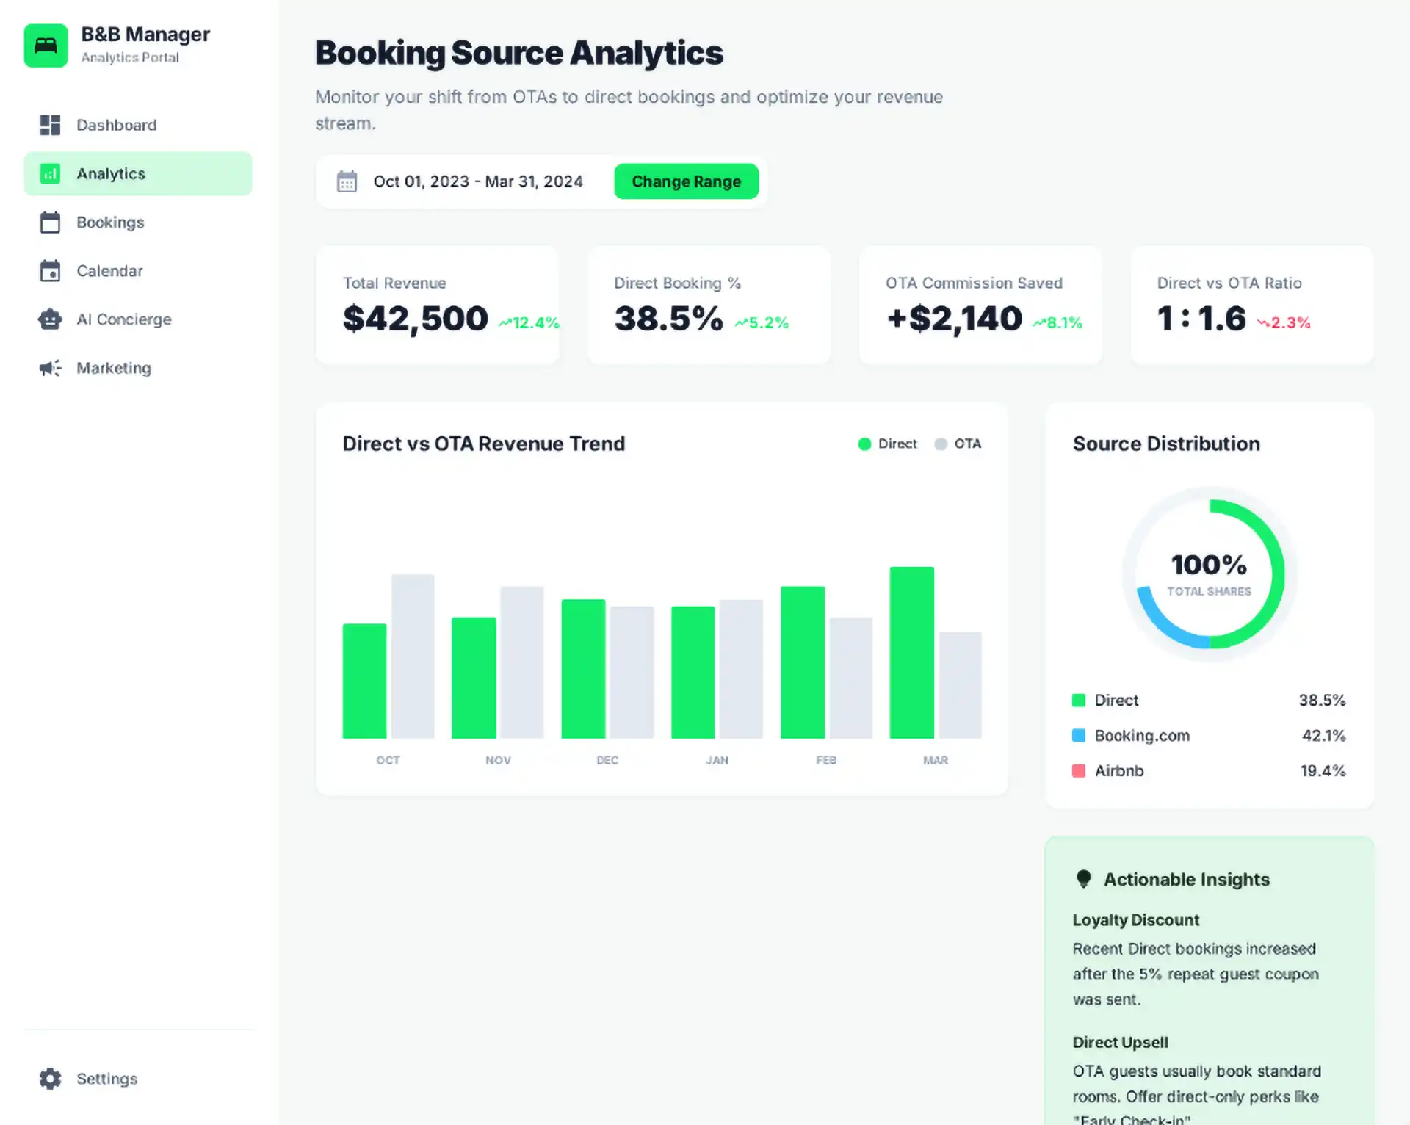Click the Analytics bar chart icon

50,174
